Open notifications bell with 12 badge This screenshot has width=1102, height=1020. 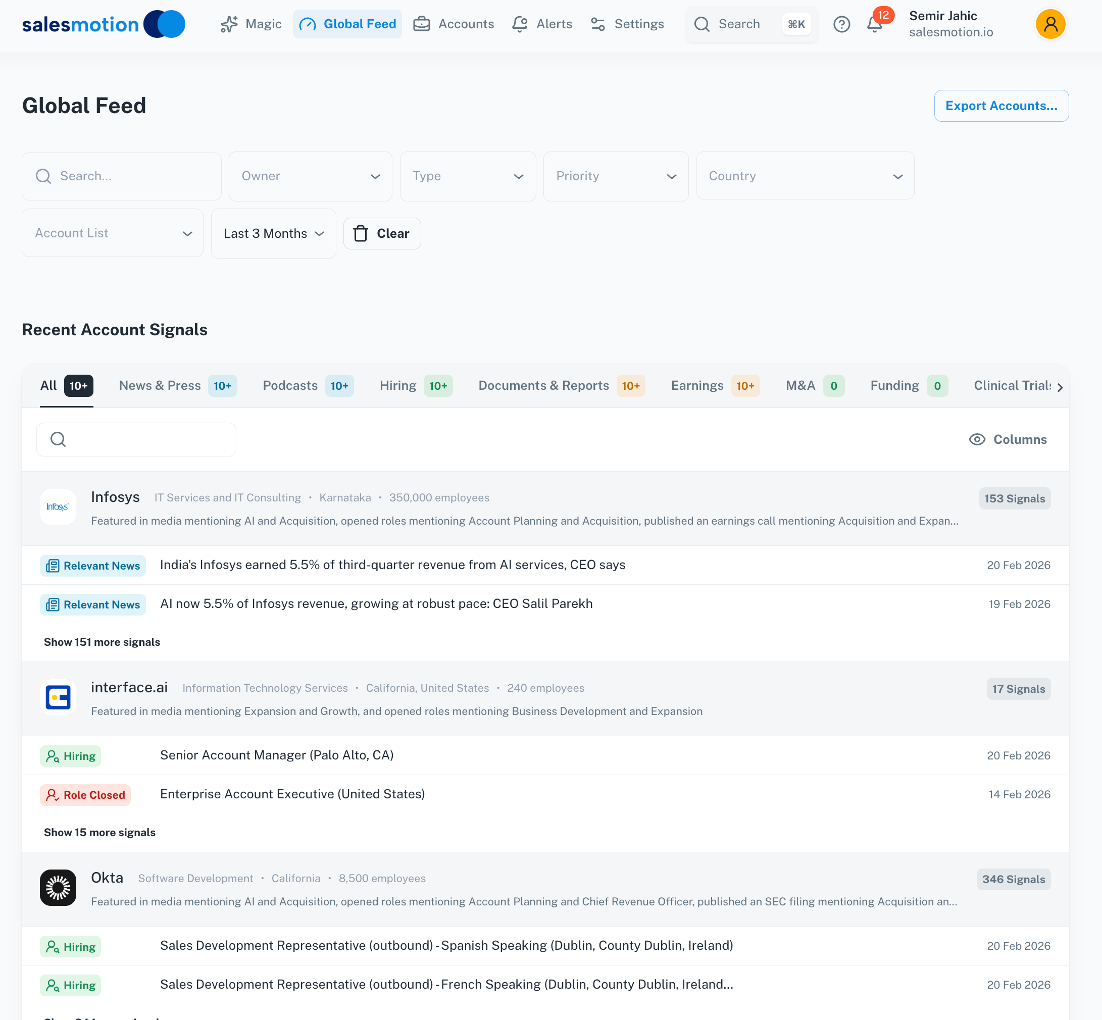pos(874,24)
